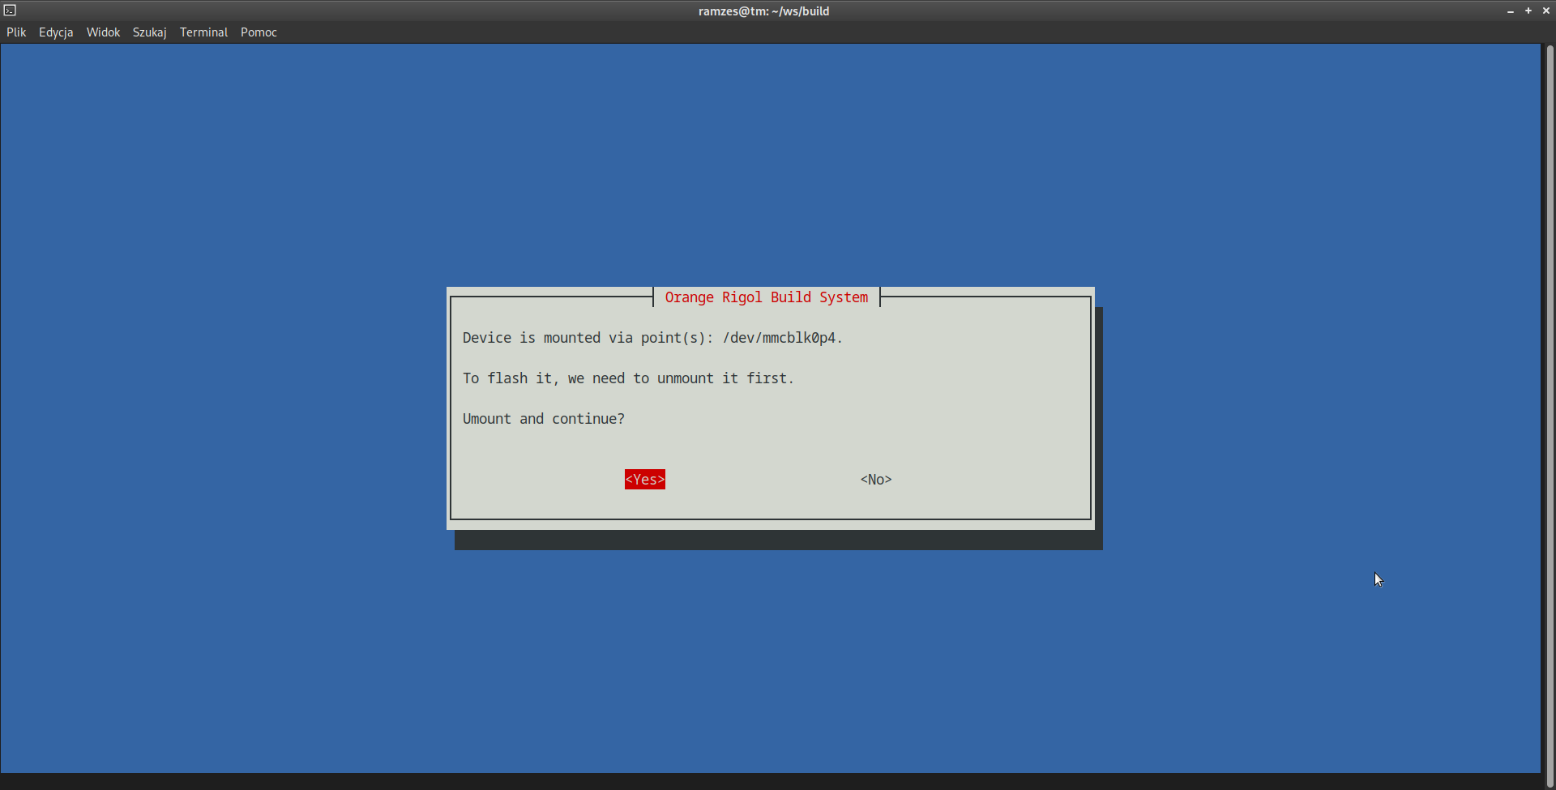
Task: Click the Orange Rigol Build System title
Action: pyautogui.click(x=767, y=297)
